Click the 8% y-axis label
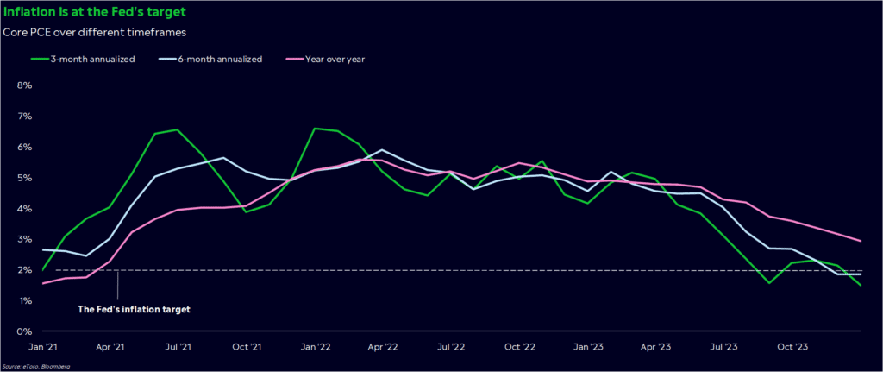 coord(25,85)
